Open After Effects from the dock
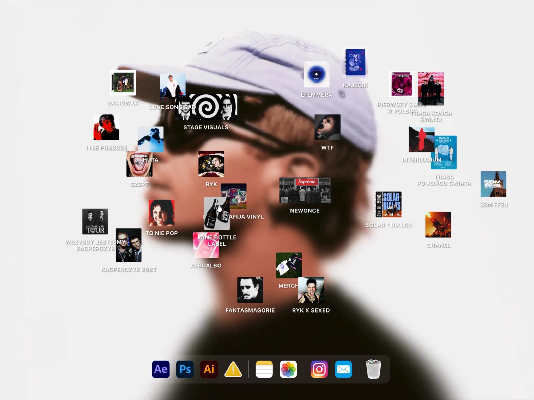 tap(161, 369)
